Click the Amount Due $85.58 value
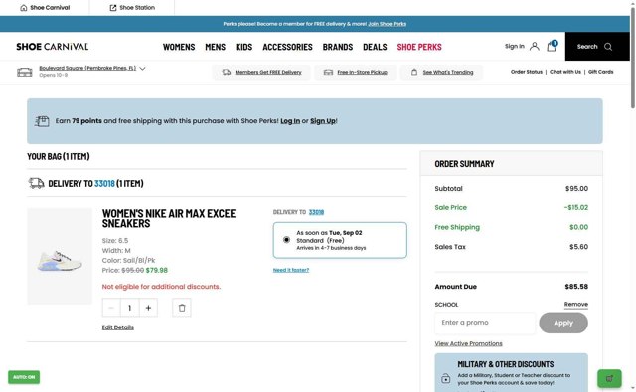The height and width of the screenshot is (392, 636). [576, 287]
